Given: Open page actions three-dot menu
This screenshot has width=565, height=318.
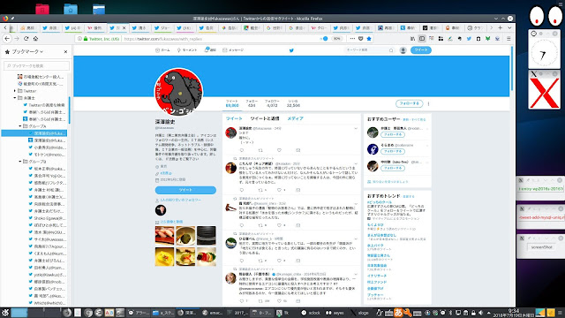Looking at the screenshot, I should click(x=352, y=39).
